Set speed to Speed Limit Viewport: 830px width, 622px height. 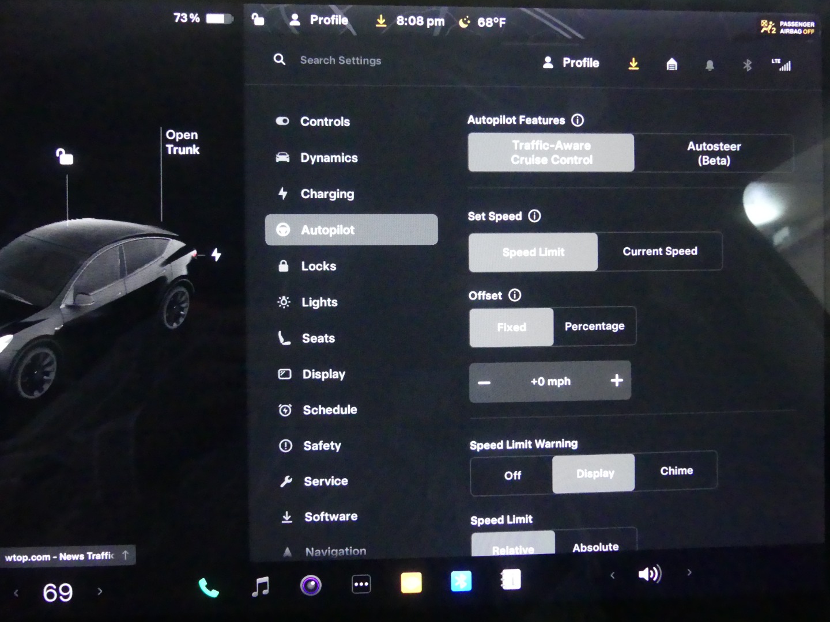tap(533, 252)
